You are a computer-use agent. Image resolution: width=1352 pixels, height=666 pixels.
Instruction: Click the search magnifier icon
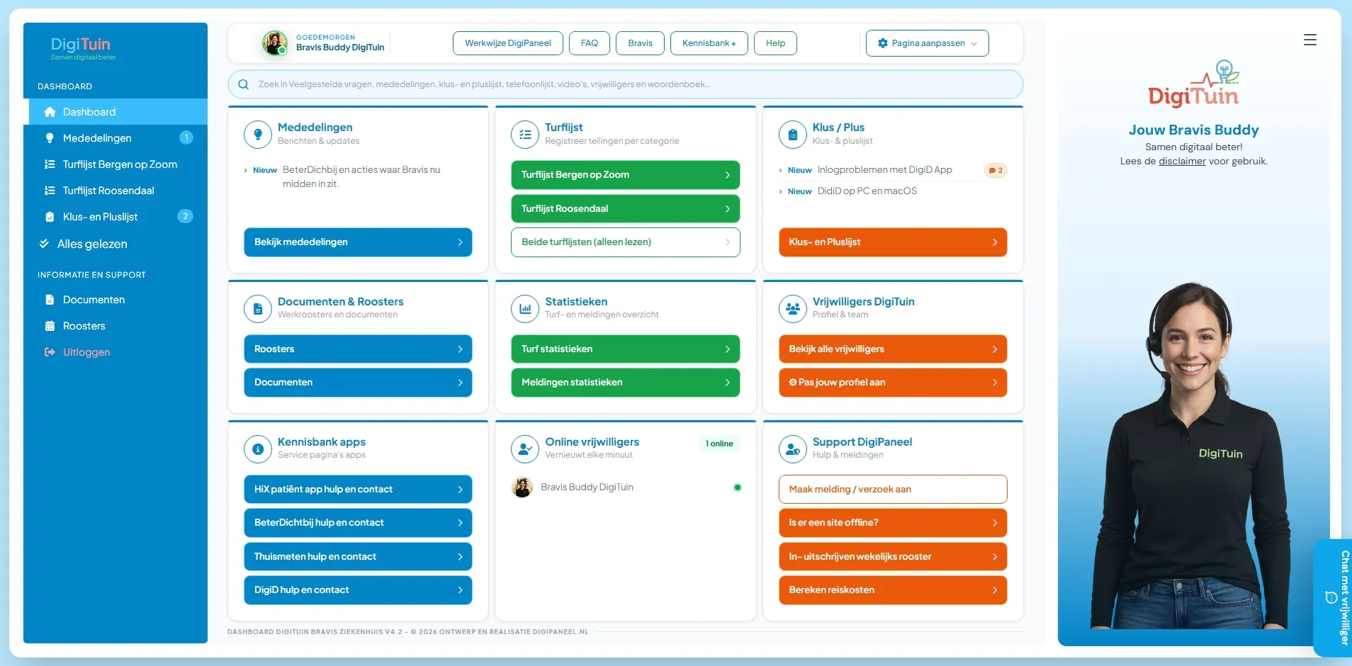244,84
